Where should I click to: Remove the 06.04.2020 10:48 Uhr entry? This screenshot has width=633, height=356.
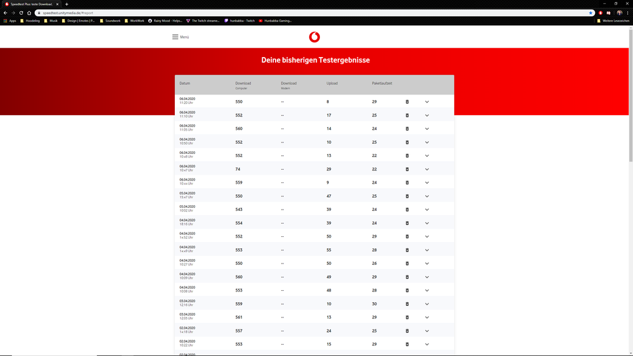pyautogui.click(x=407, y=156)
